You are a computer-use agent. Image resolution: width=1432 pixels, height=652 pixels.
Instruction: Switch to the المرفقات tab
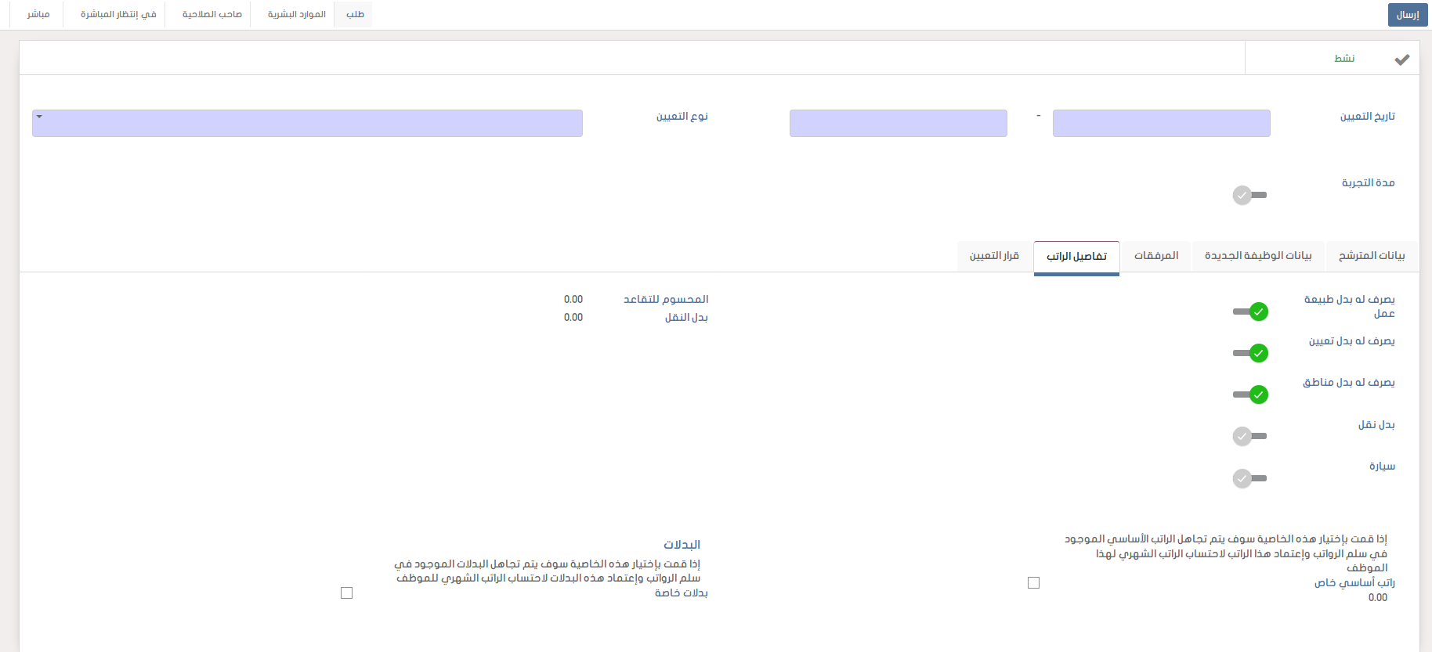pyautogui.click(x=1155, y=256)
